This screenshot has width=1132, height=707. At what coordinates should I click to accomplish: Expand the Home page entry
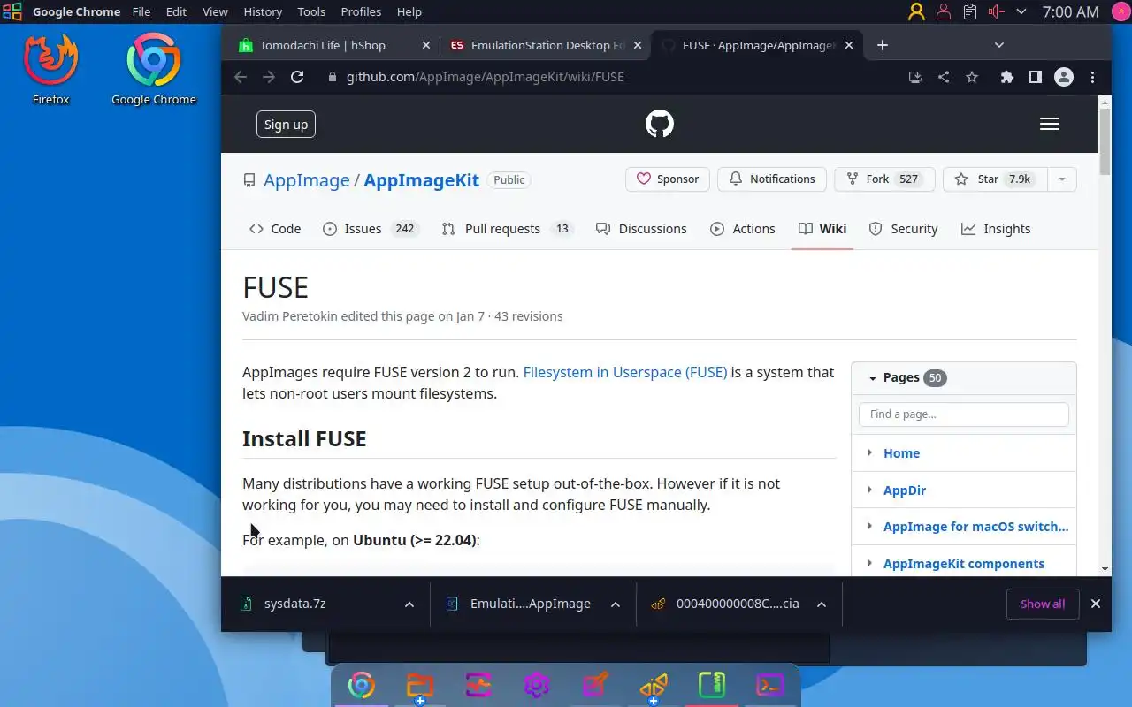(x=870, y=452)
